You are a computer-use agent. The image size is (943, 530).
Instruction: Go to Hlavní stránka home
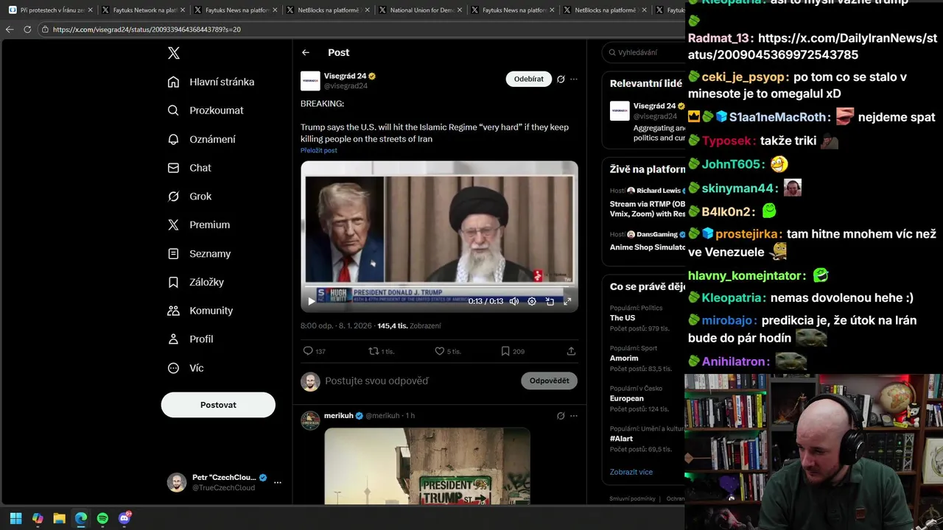coord(211,82)
